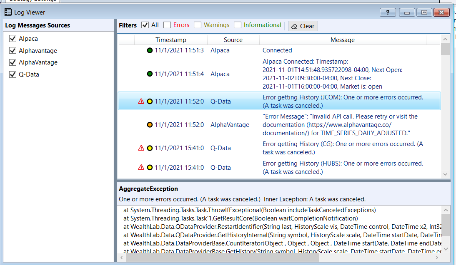Screen dimensions: 456x265
Task: Click stack line 'GetResultCore'
Action: (241, 218)
